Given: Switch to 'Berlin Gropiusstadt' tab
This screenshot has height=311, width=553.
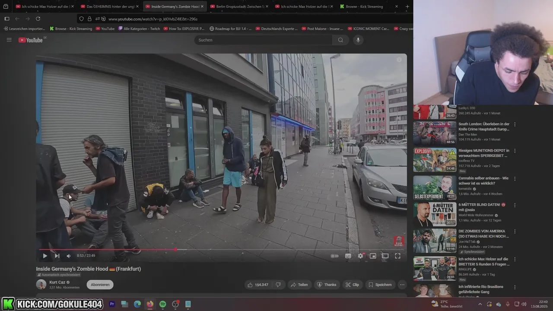Looking at the screenshot, I should [240, 6].
